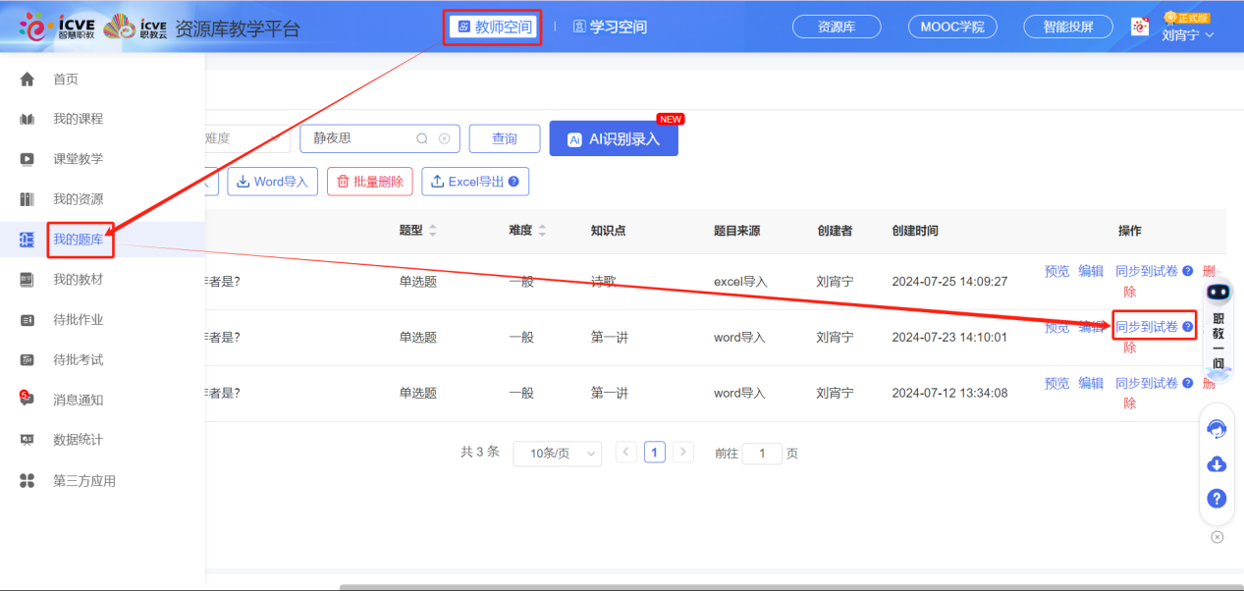This screenshot has height=591, width=1244.
Task: Click the search magnifier icon in keyword field
Action: point(422,139)
